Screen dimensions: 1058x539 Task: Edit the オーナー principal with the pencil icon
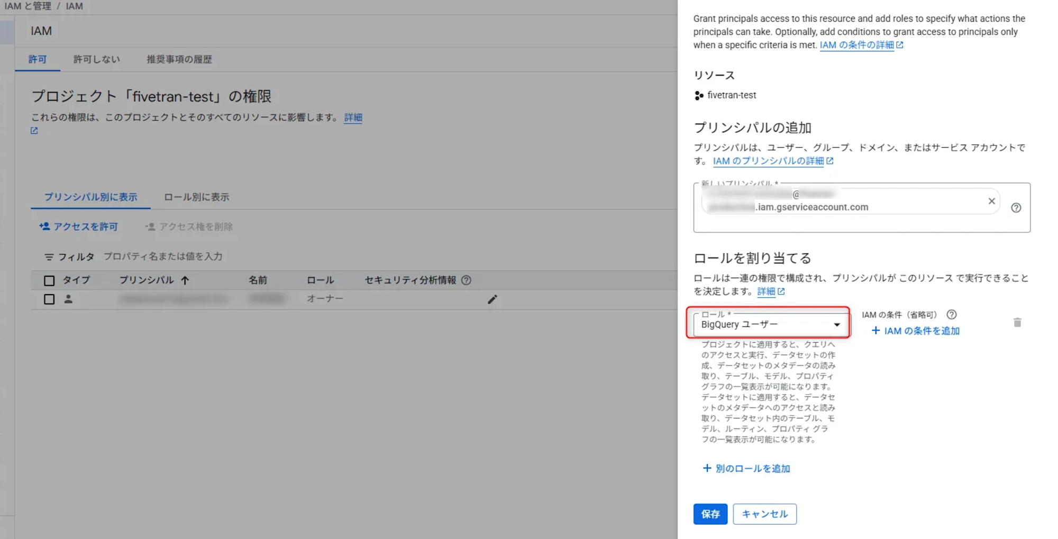(492, 299)
